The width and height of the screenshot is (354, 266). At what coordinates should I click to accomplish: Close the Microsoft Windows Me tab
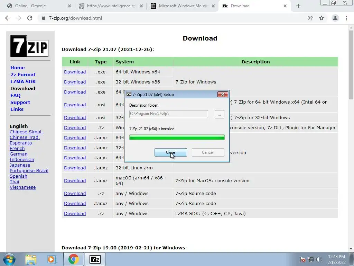point(213,6)
